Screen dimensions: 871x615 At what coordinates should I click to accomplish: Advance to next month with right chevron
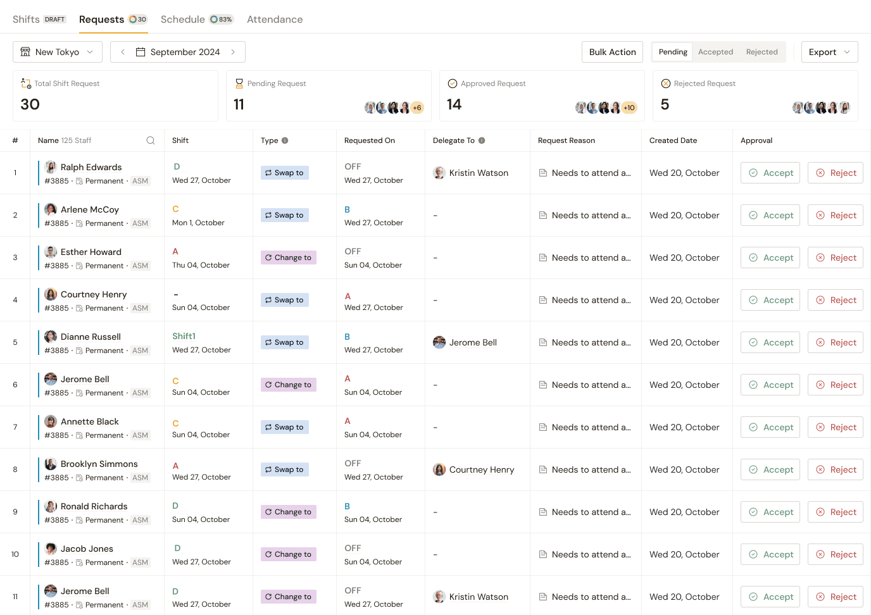[233, 52]
